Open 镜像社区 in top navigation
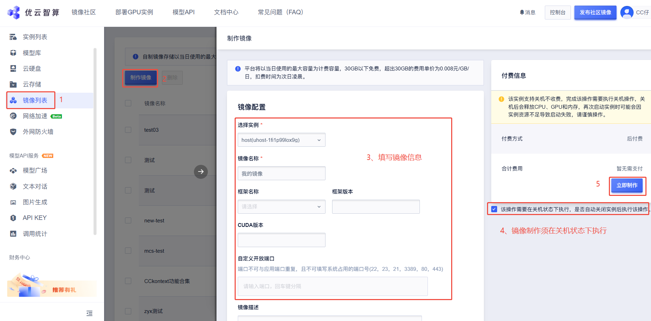This screenshot has height=321, width=651. [x=84, y=12]
